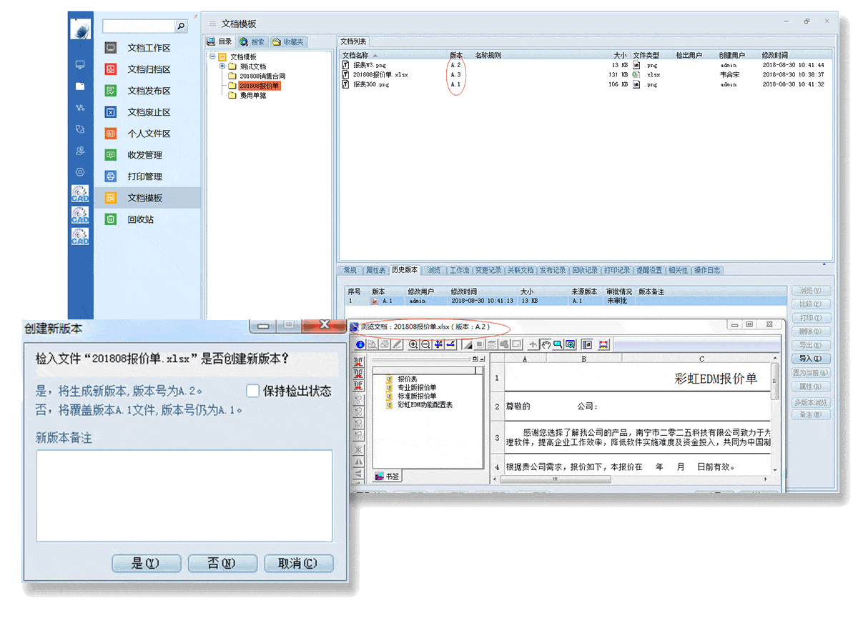The height and width of the screenshot is (638, 858).
Task: Click the user avatar at the sidebar top
Action: pos(80,28)
